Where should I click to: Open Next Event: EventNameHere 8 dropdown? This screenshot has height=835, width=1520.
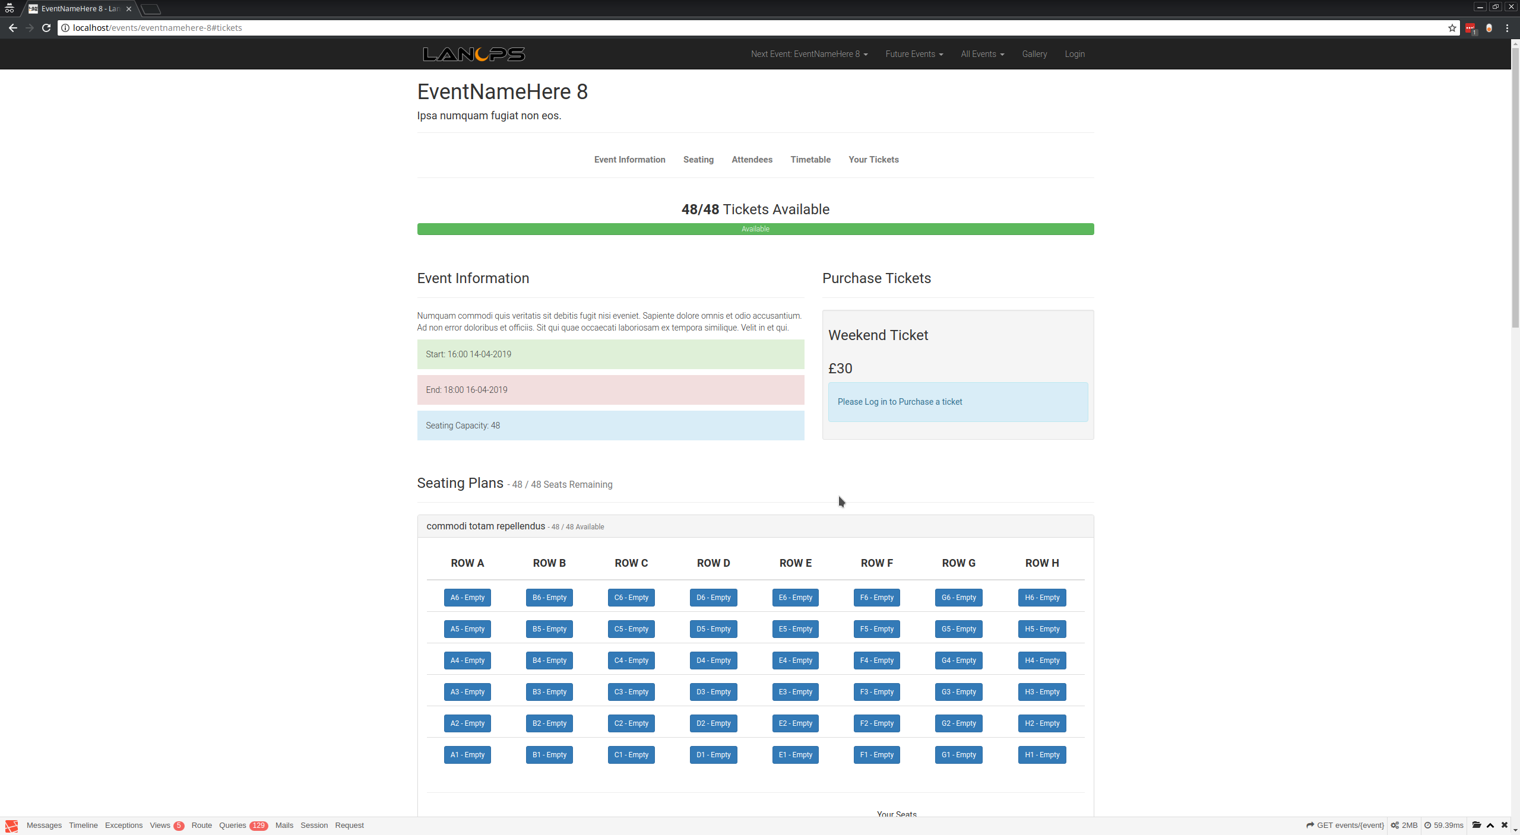(809, 54)
